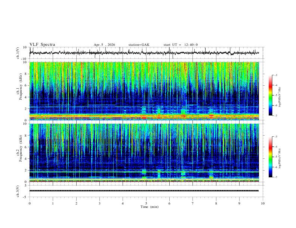Click the "VLF Spectra" plot title

[x=42, y=45]
